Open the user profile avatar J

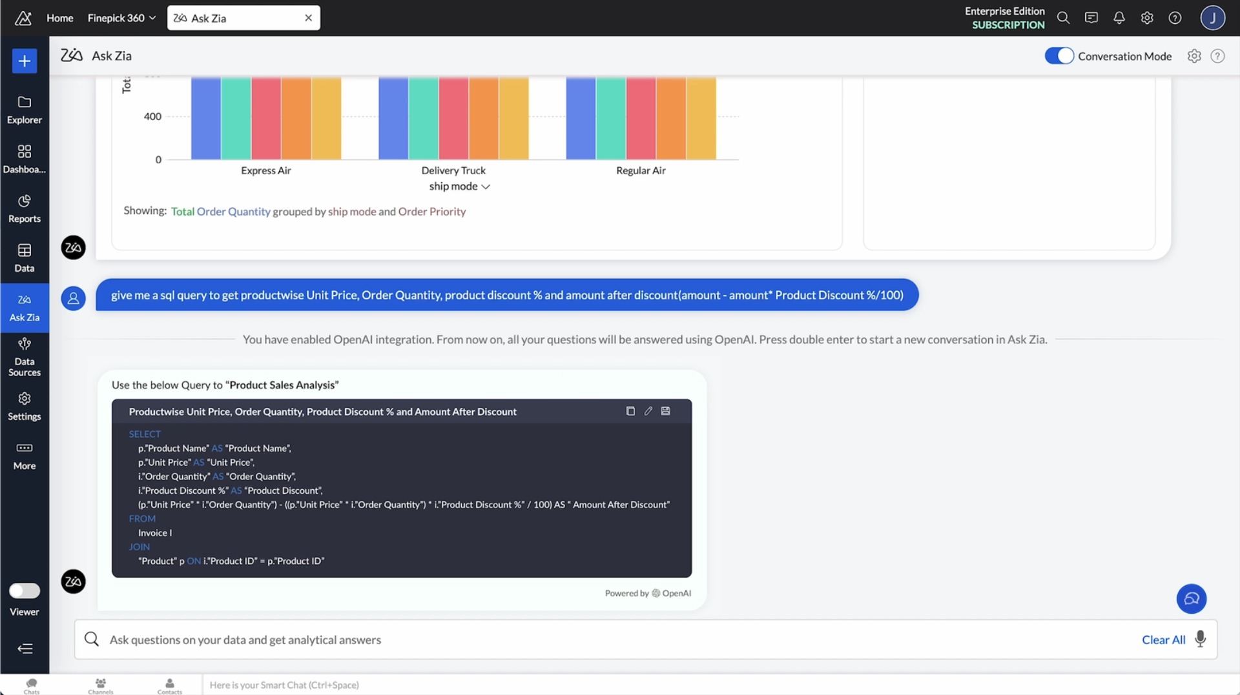(1212, 18)
